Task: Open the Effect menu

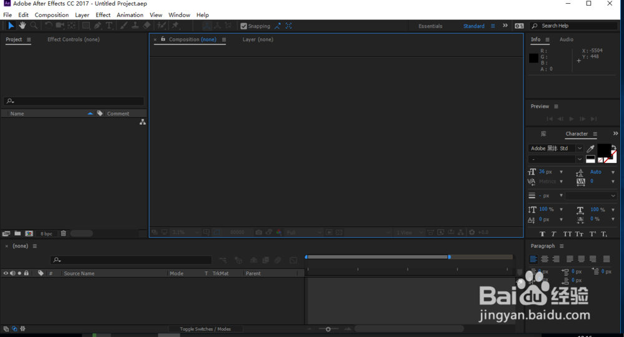Action: 103,15
